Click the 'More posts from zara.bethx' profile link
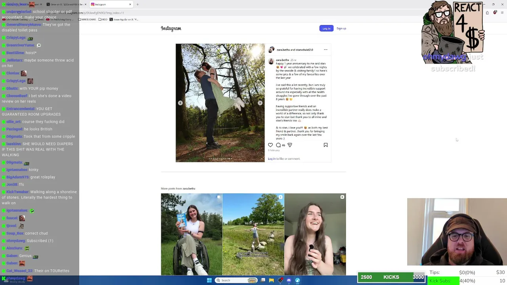Screen dimensions: 507x285 tap(189, 189)
